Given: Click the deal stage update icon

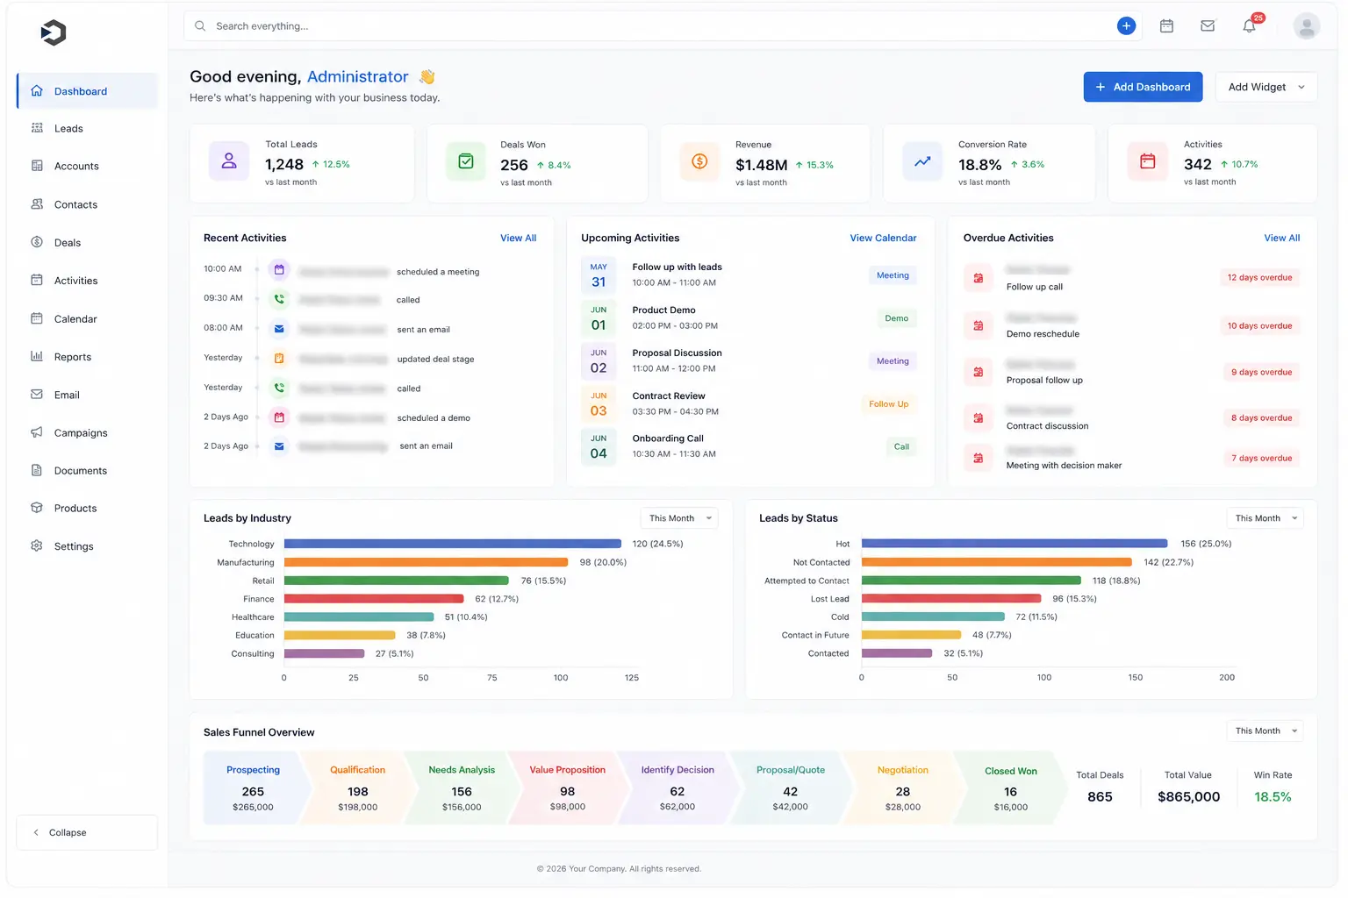Looking at the screenshot, I should [x=279, y=359].
